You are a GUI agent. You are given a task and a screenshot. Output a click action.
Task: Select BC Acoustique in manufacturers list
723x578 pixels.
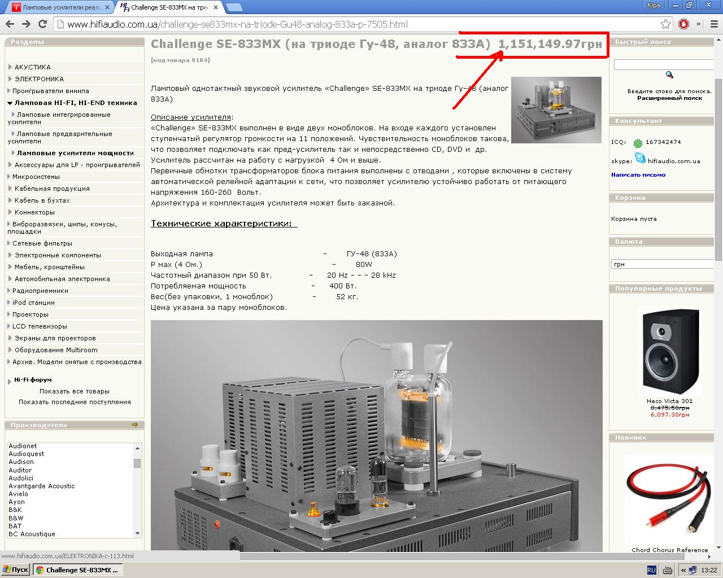pos(32,534)
